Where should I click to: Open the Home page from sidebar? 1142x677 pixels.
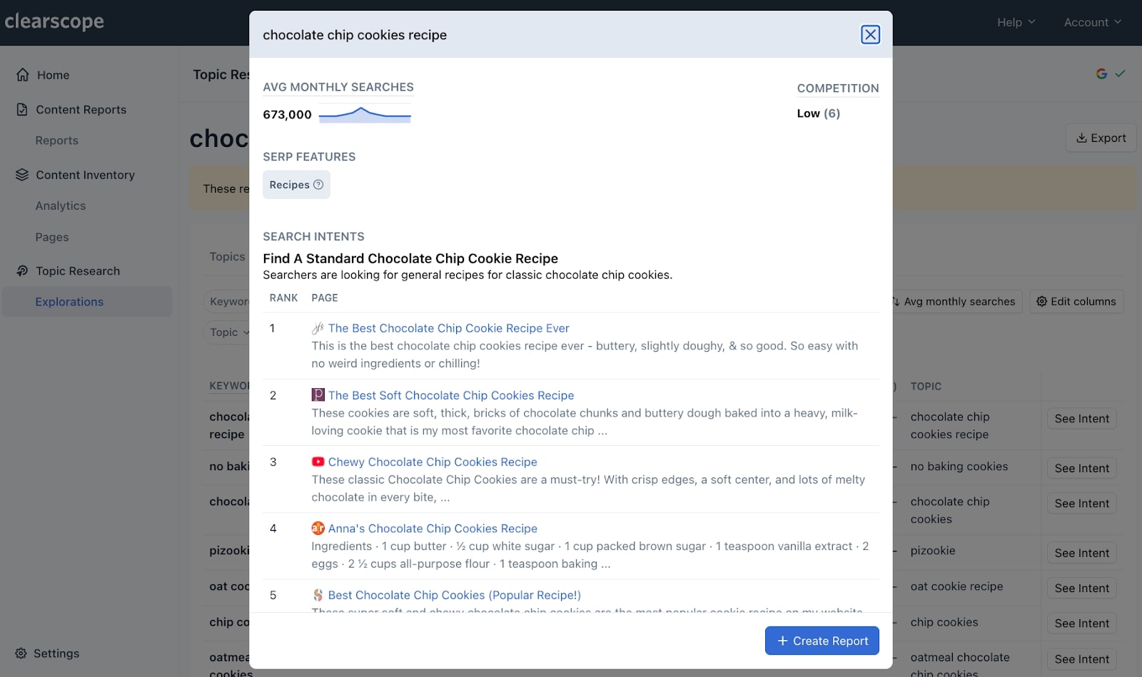click(53, 75)
